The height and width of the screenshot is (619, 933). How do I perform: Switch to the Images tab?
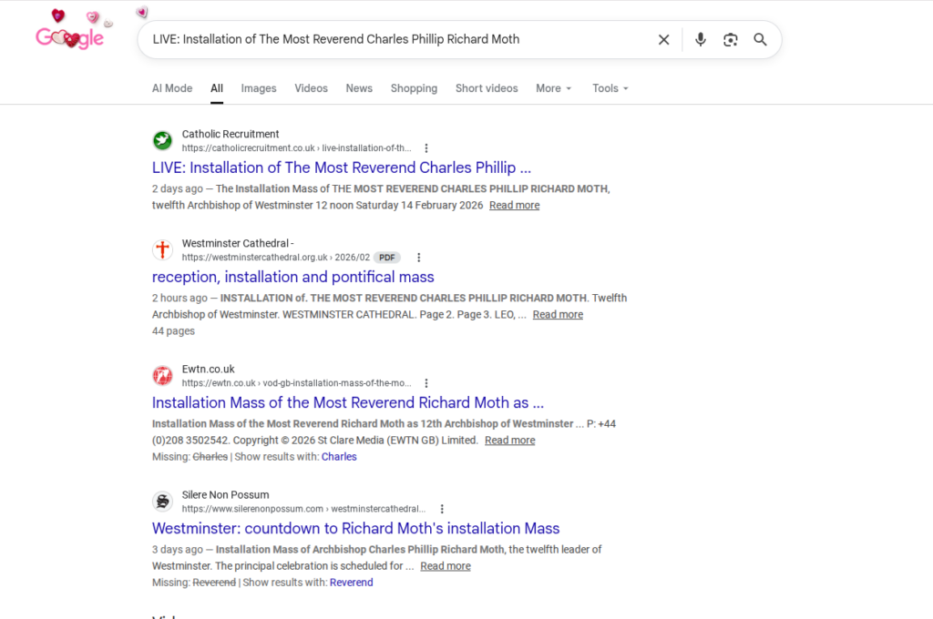coord(259,88)
